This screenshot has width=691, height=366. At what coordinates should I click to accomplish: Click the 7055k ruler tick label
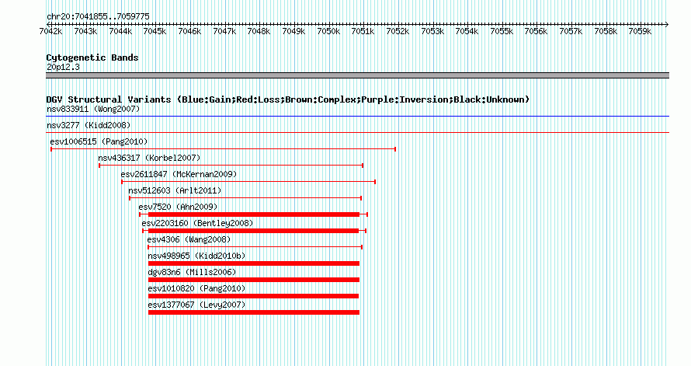click(x=502, y=32)
